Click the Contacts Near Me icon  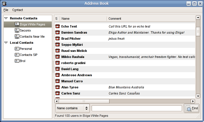(x=17, y=37)
